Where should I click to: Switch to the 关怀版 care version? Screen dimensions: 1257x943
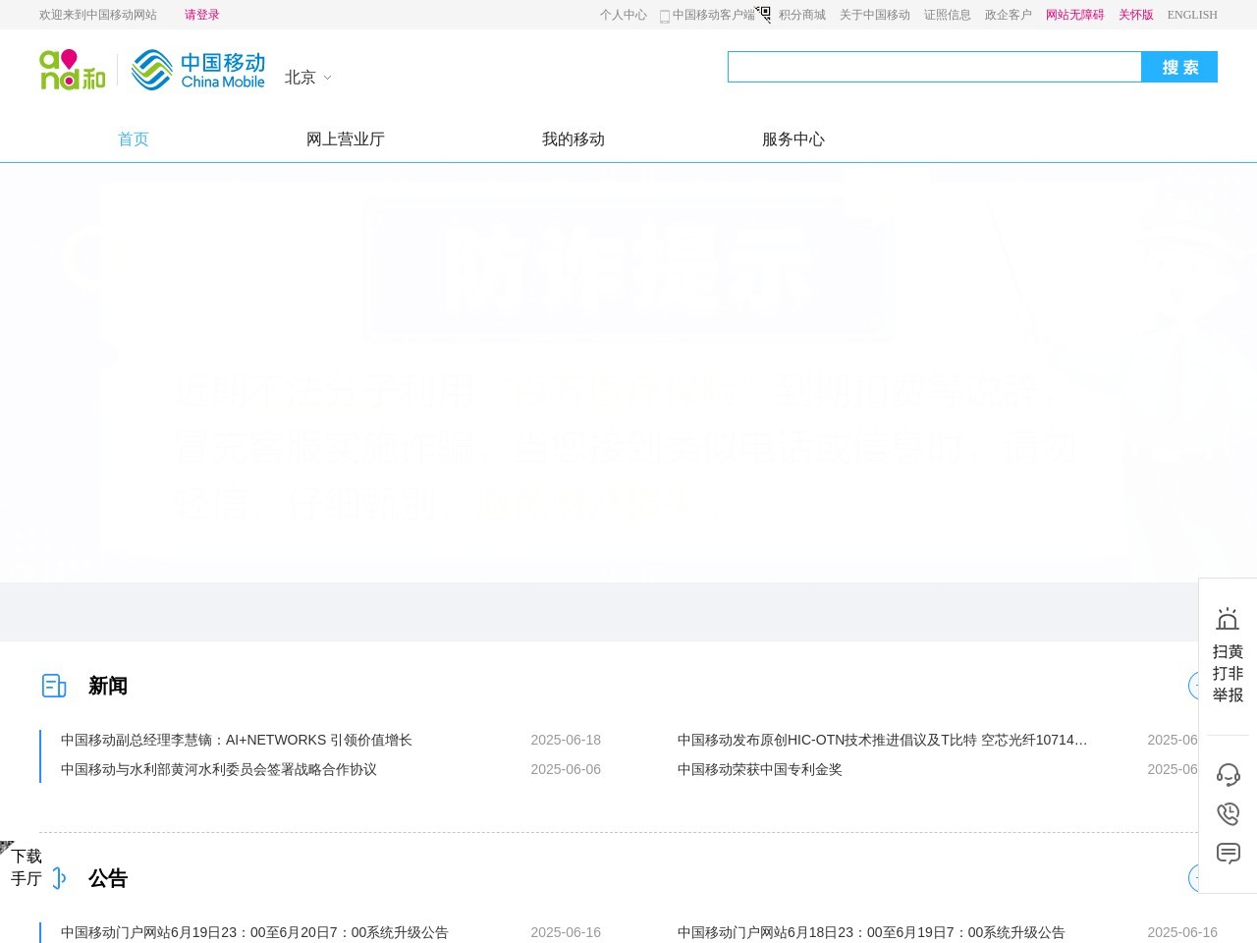click(x=1136, y=15)
